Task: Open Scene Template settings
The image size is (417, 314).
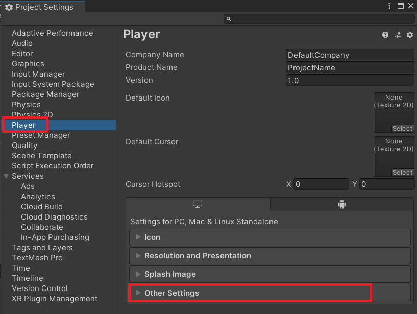Action: [x=42, y=156]
